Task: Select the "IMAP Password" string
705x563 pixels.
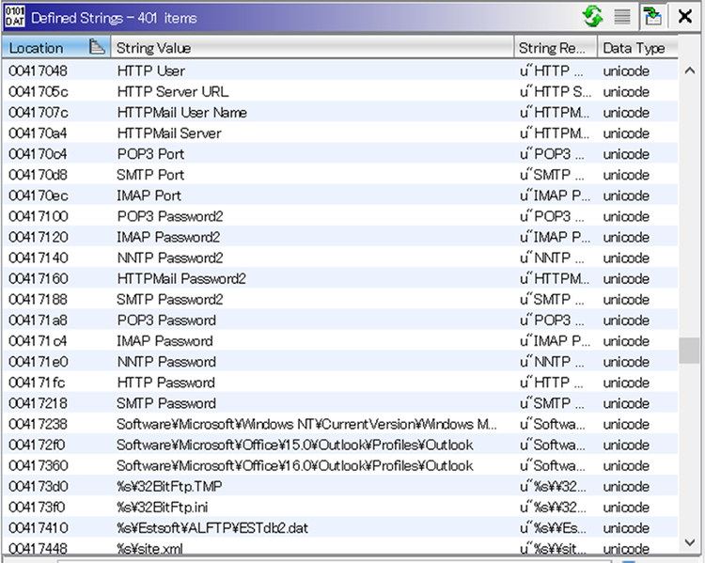Action: click(x=165, y=341)
